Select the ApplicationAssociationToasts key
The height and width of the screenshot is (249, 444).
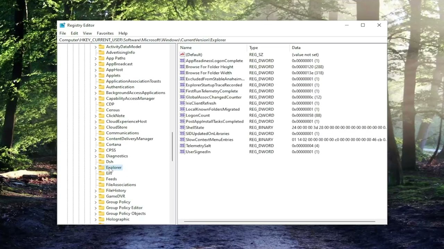pos(134,81)
